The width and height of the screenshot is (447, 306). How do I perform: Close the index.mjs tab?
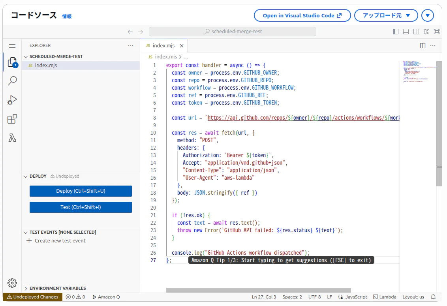coord(182,46)
